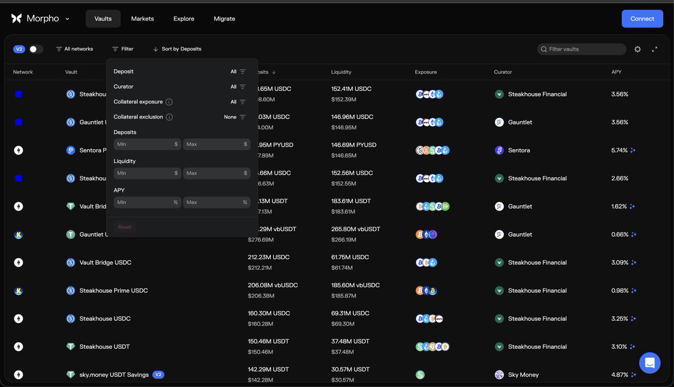Open the All networks selector

(75, 49)
